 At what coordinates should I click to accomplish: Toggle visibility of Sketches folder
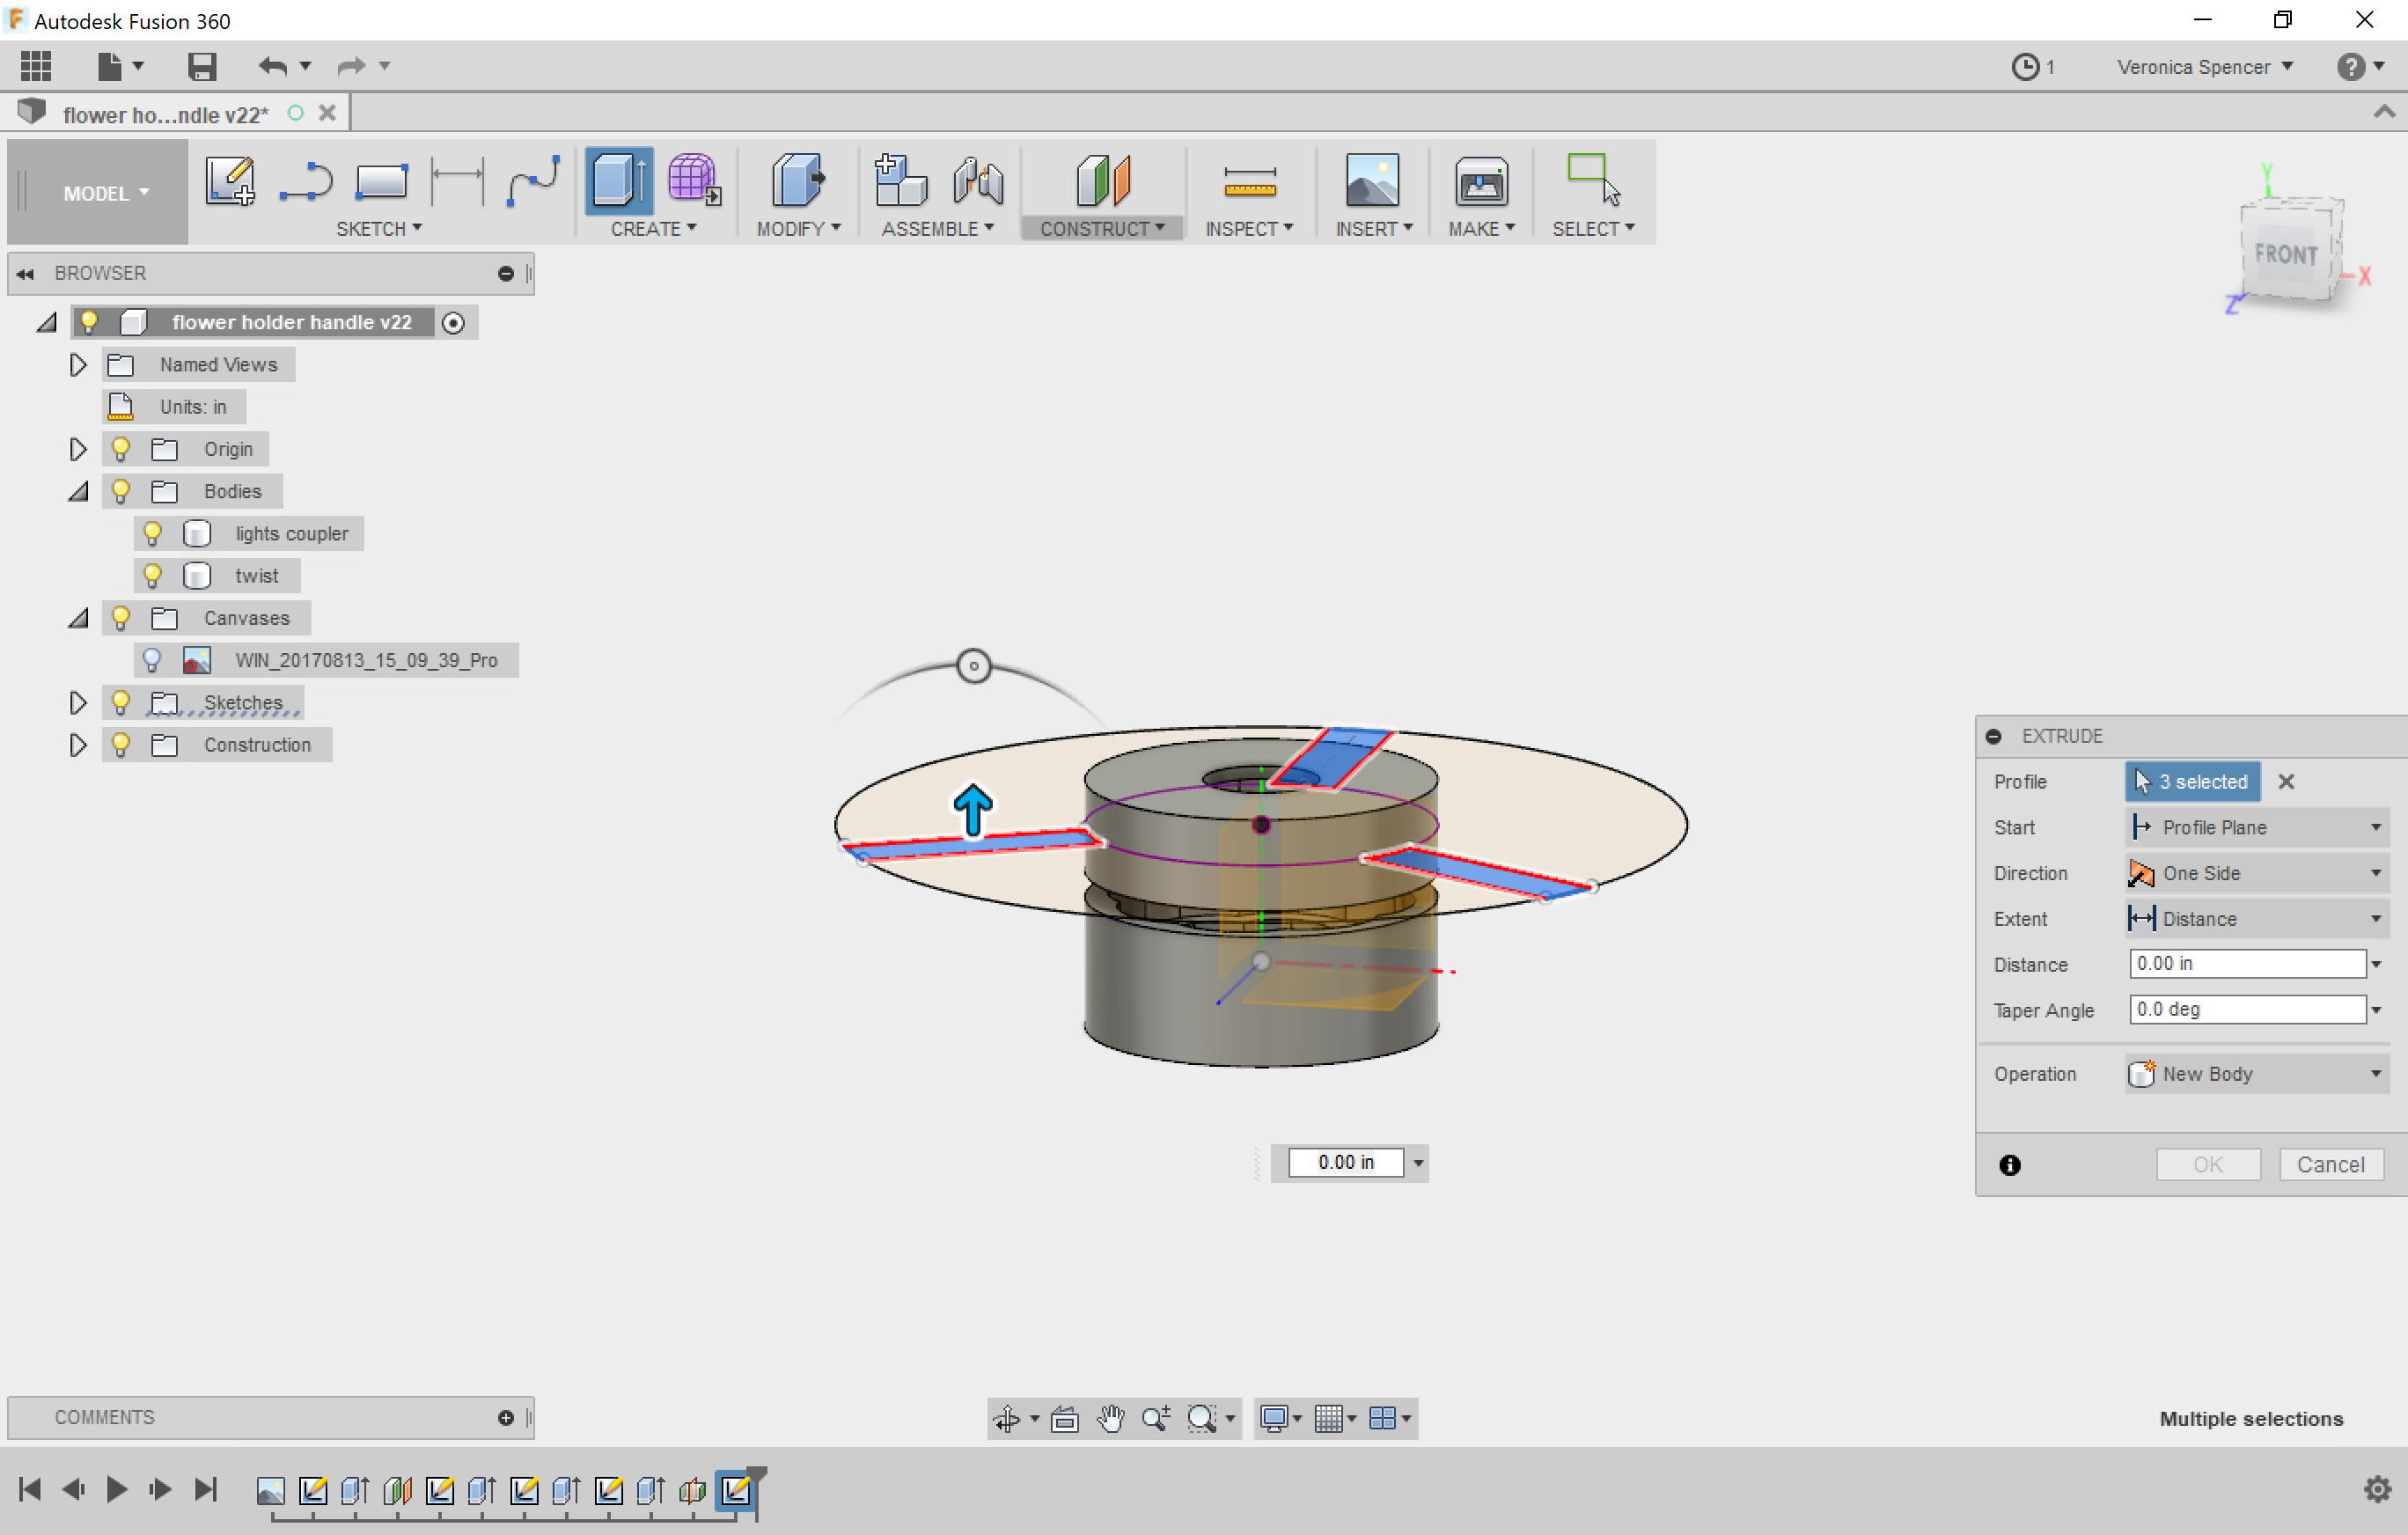[120, 702]
